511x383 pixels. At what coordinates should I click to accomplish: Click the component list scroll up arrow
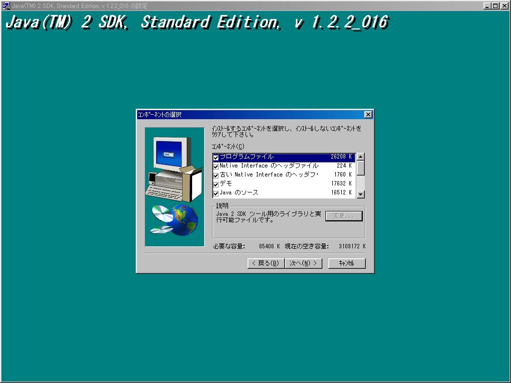[x=360, y=157]
